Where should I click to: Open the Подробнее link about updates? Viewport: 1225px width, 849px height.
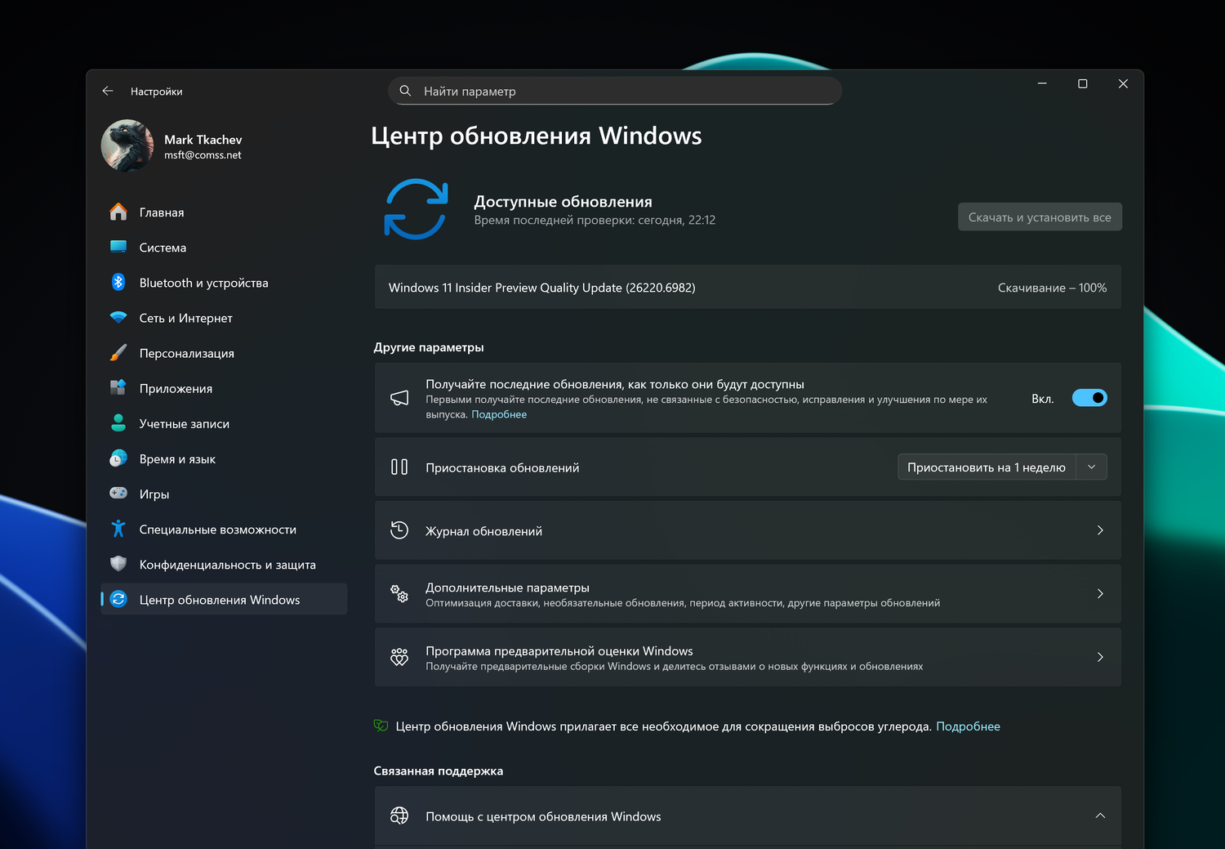498,414
